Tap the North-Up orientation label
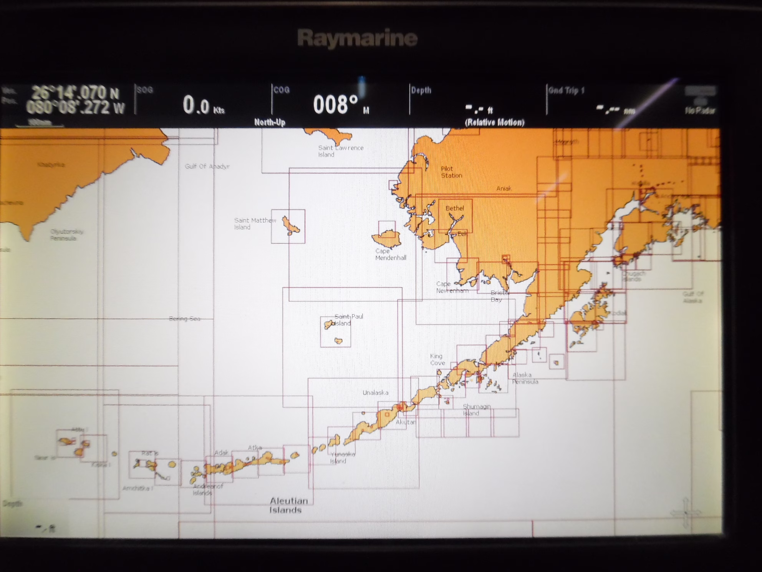The height and width of the screenshot is (572, 762). pos(270,122)
